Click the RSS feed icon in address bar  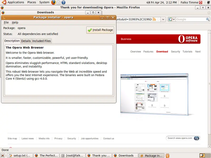(154, 19)
